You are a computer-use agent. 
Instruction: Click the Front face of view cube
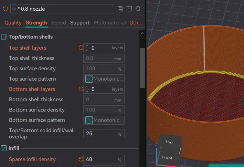[167, 157]
